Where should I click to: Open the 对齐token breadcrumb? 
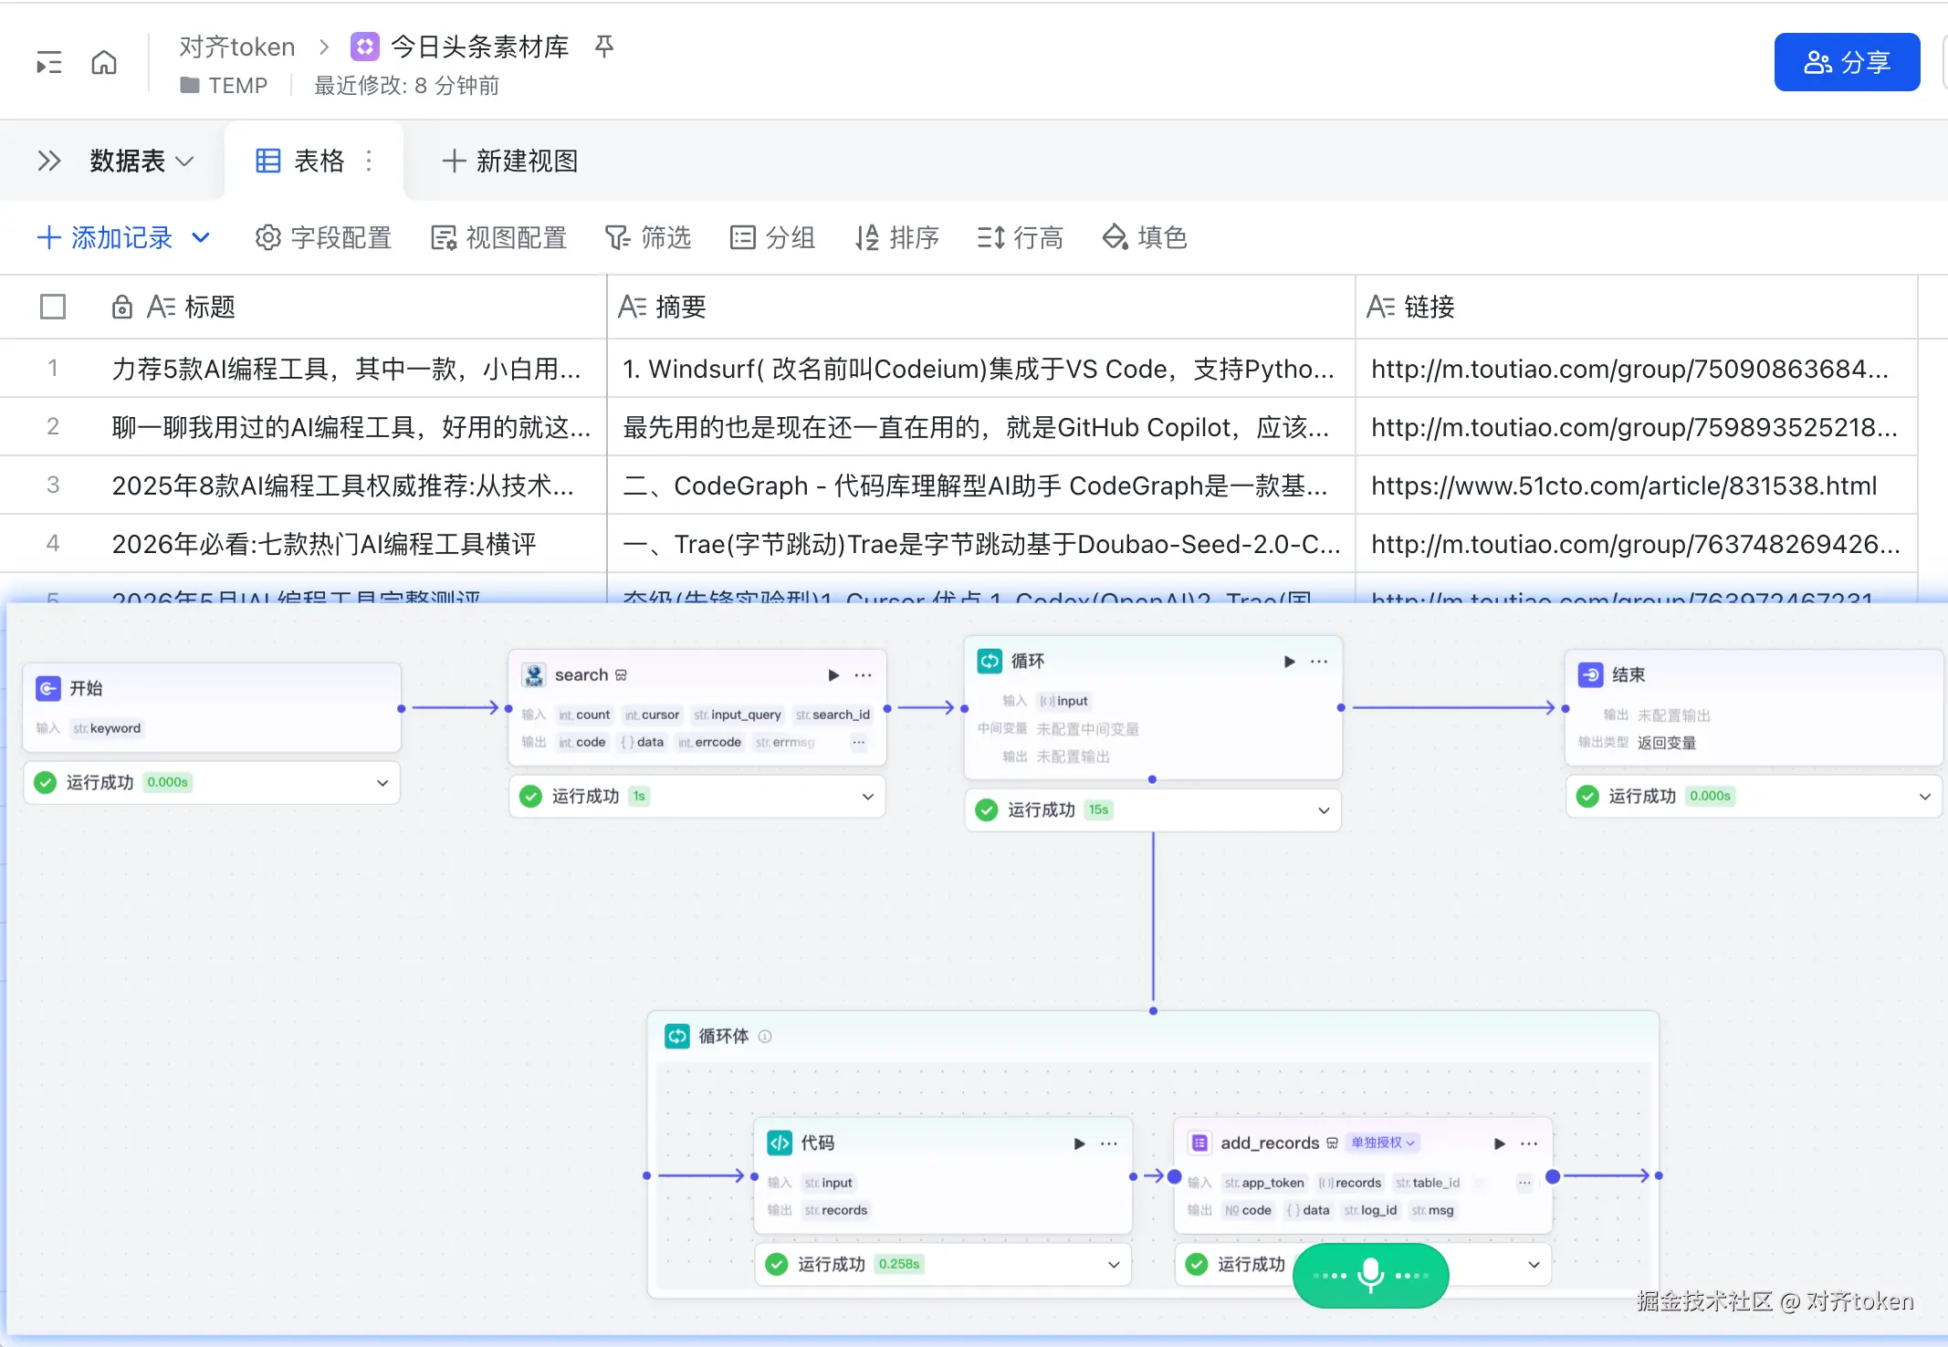[x=237, y=47]
